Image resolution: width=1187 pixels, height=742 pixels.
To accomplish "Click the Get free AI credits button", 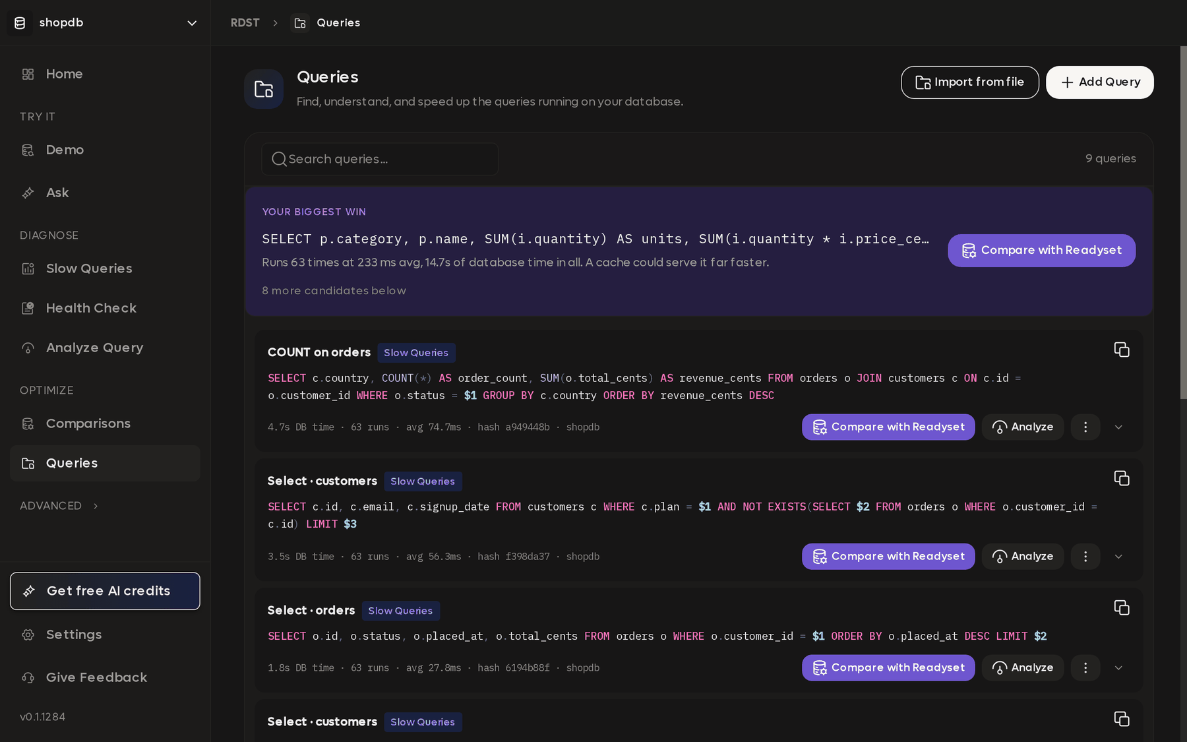I will coord(105,591).
